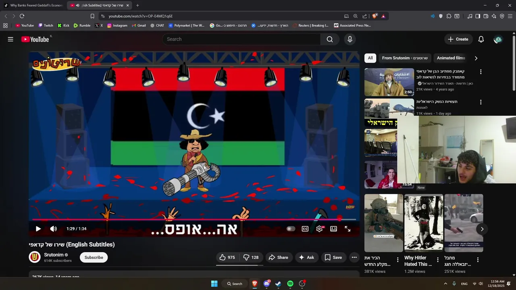Open the Brave wallet icon

coord(486,16)
